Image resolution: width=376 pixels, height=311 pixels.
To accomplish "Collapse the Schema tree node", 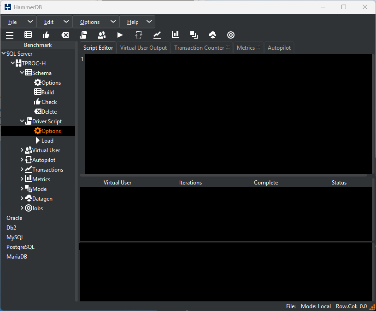I will pyautogui.click(x=22, y=73).
